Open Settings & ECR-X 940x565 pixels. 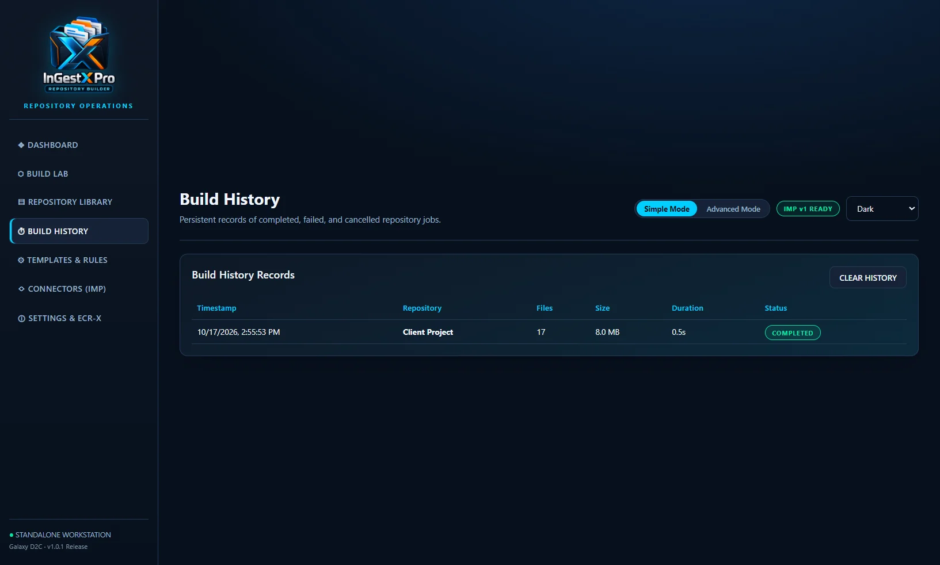pos(79,318)
